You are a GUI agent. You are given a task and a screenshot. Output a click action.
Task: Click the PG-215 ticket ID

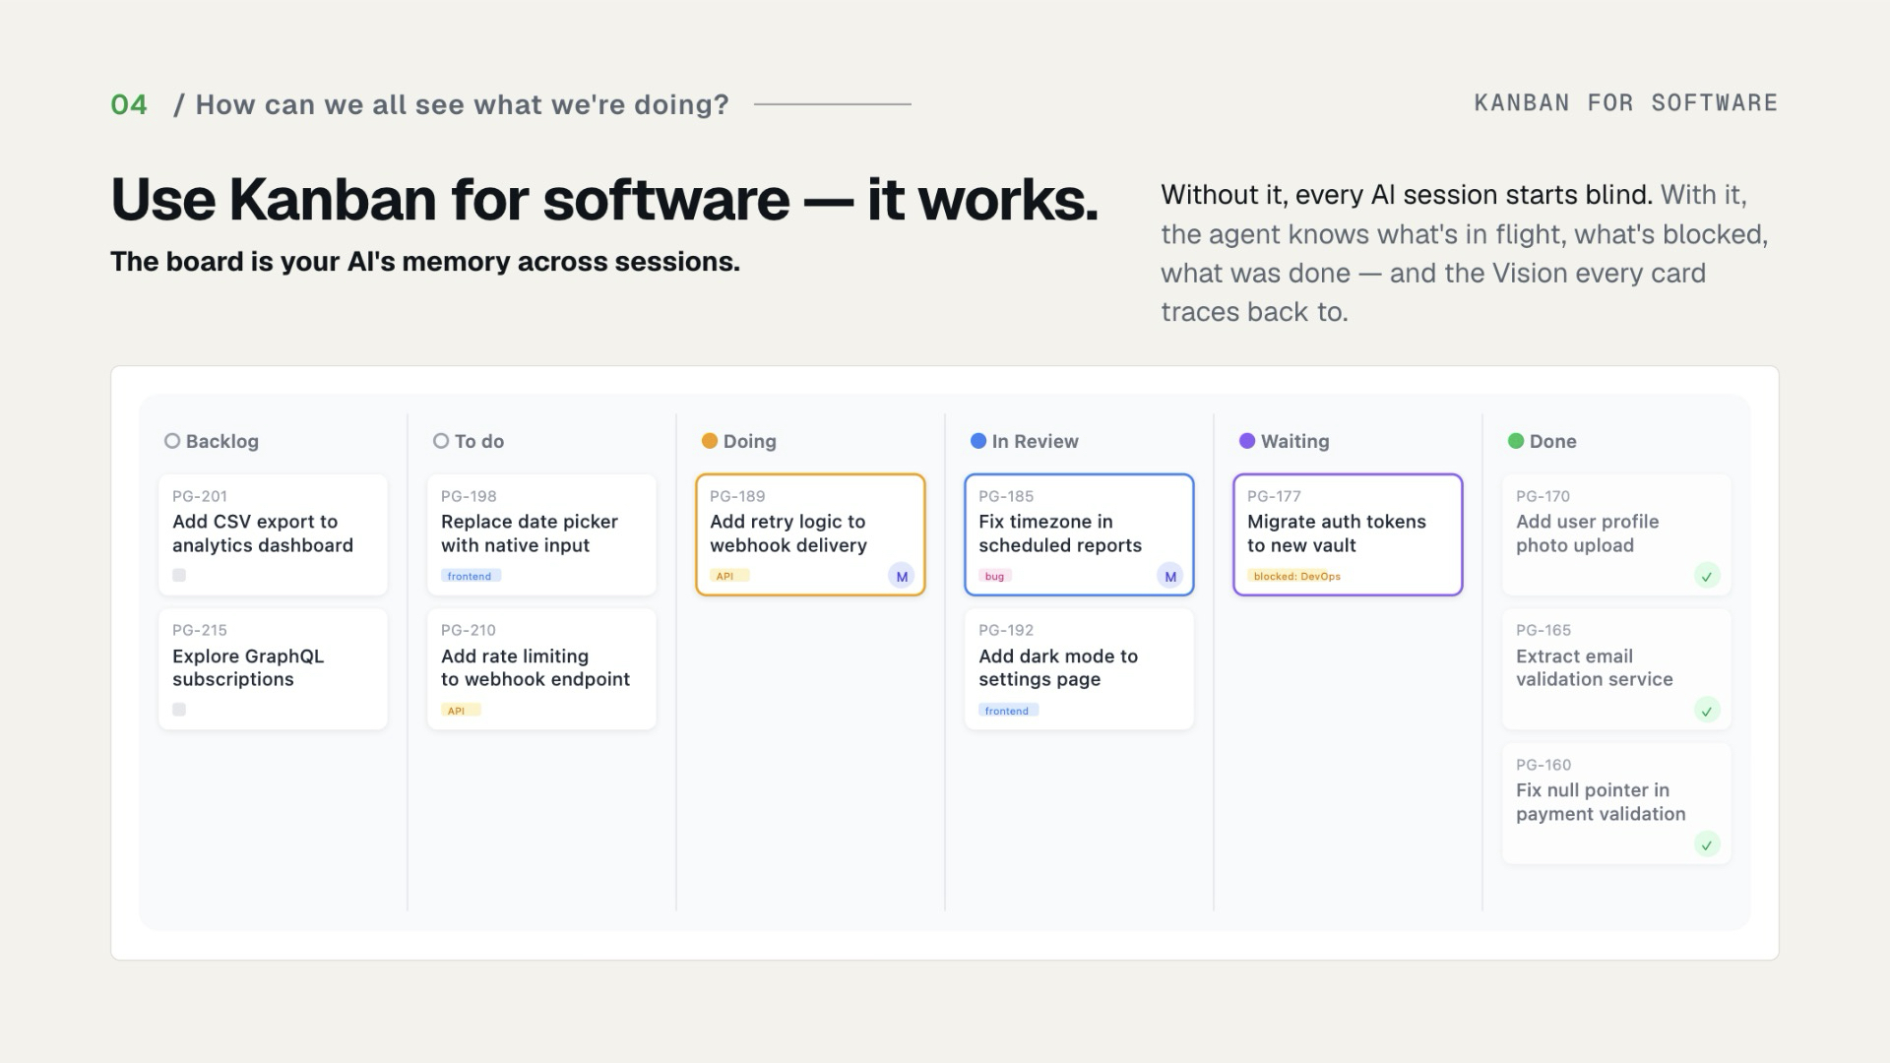click(200, 630)
